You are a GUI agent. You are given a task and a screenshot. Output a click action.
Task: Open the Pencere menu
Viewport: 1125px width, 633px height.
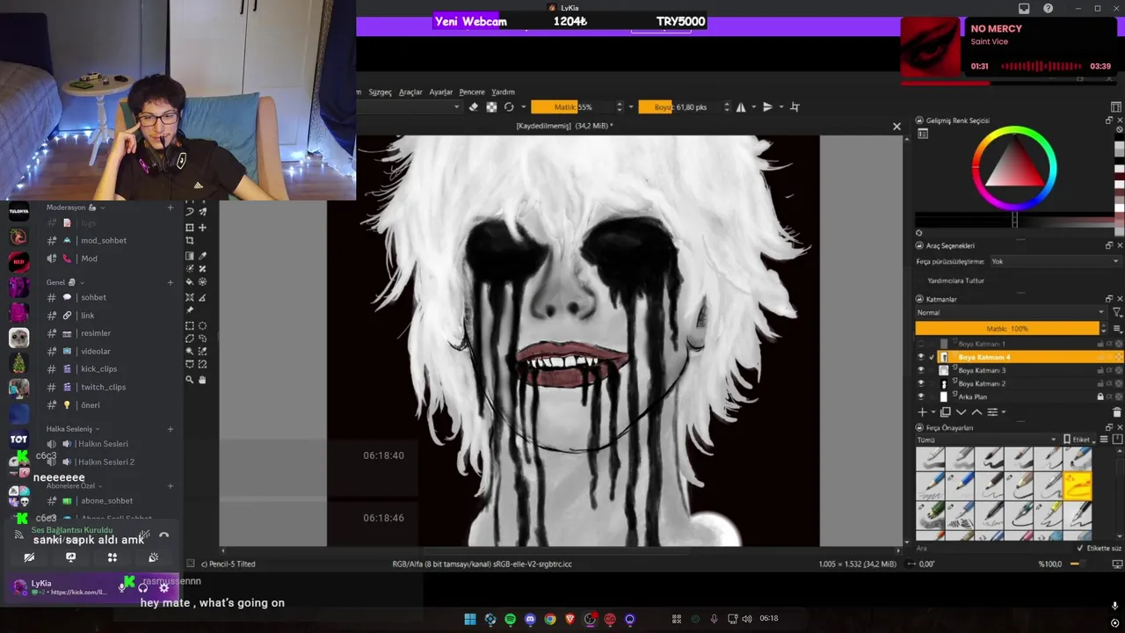click(x=472, y=91)
